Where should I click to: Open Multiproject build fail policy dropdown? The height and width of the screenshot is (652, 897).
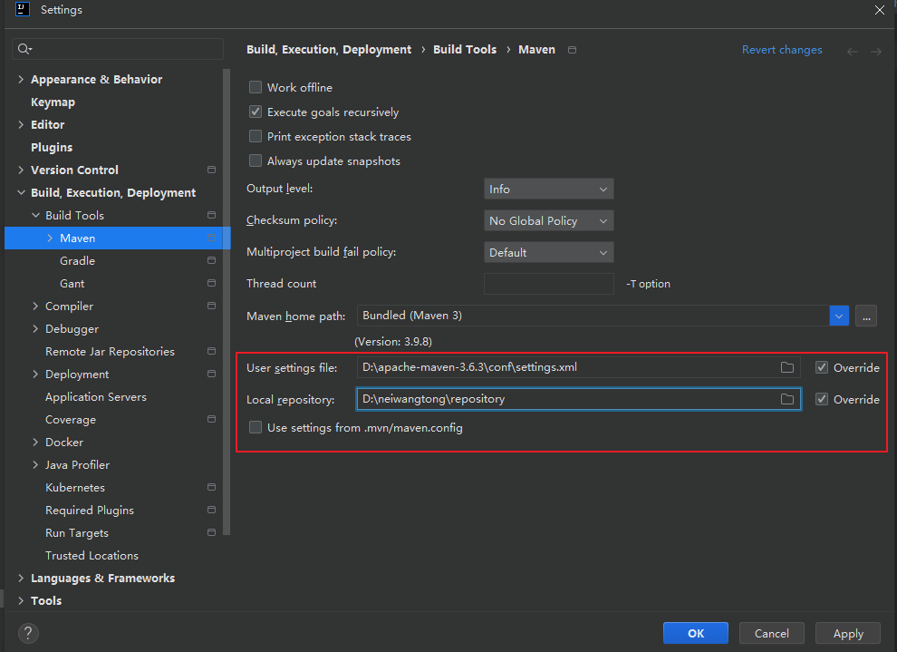point(548,252)
